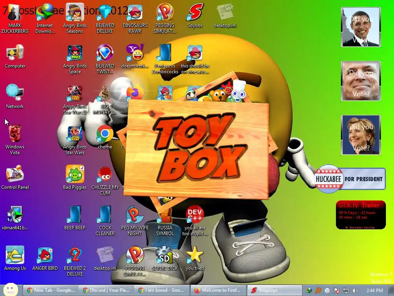Image resolution: width=394 pixels, height=296 pixels.
Task: Switch to Souptoys taskbar button
Action: [274, 290]
